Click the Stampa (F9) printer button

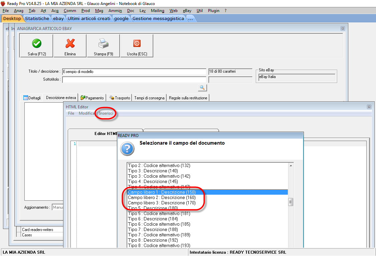[x=104, y=46]
